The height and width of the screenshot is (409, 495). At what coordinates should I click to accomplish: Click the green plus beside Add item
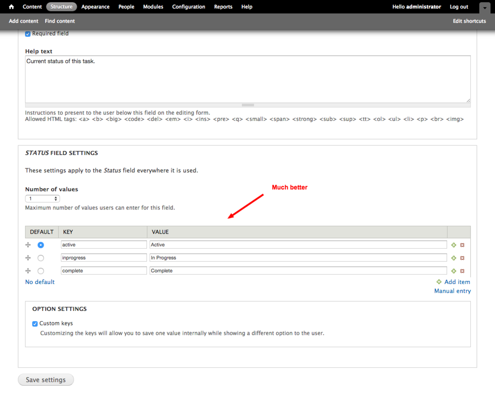pos(439,282)
